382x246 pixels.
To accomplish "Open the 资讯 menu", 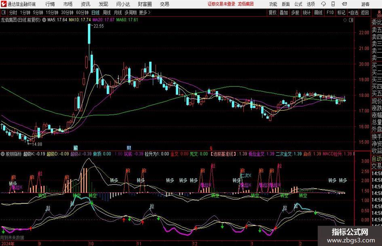I will click(85, 4).
